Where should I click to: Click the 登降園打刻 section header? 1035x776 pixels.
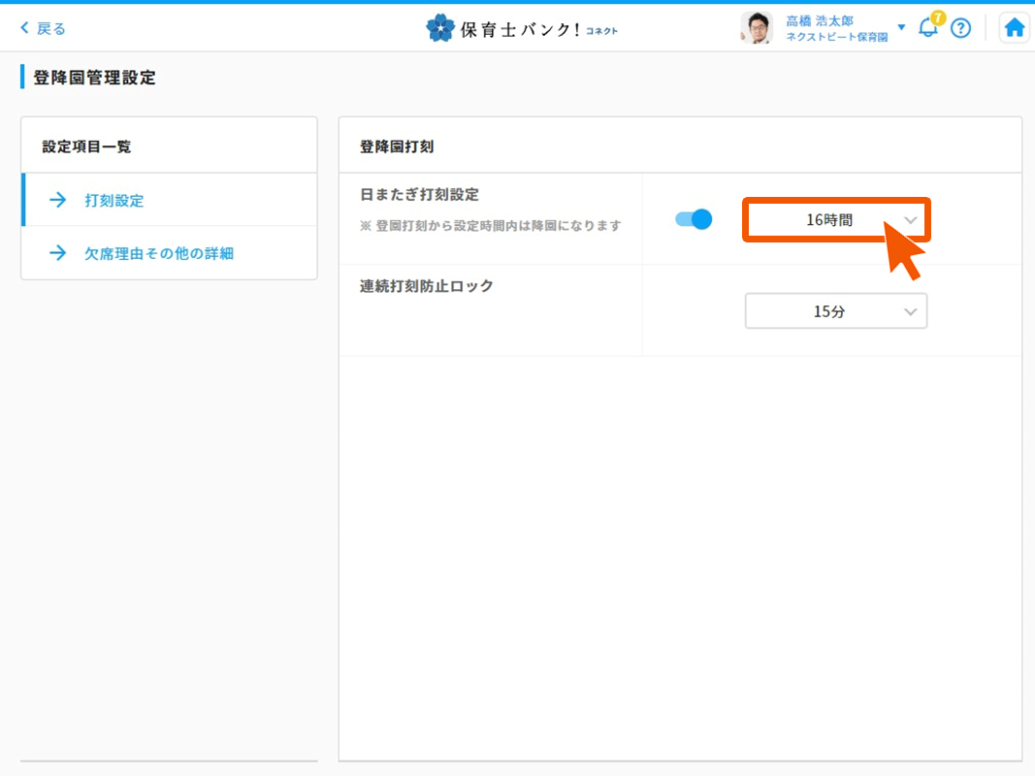pyautogui.click(x=397, y=146)
